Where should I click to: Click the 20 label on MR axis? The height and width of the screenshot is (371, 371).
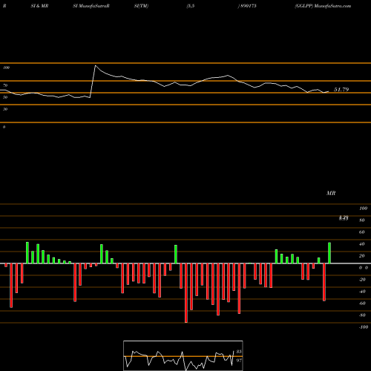(x=362, y=256)
